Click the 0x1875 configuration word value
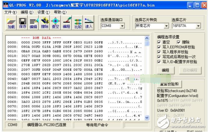Screen dimensions: 208x132 (162, 101)
